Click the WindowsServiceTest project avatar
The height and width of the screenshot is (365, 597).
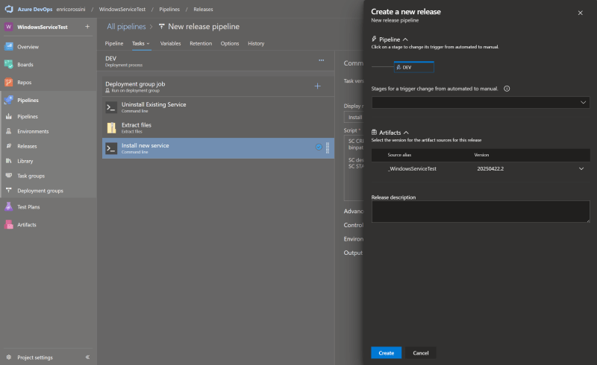tap(8, 27)
